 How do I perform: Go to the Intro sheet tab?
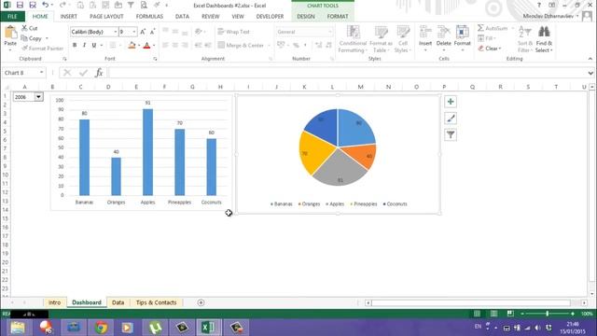click(x=54, y=302)
